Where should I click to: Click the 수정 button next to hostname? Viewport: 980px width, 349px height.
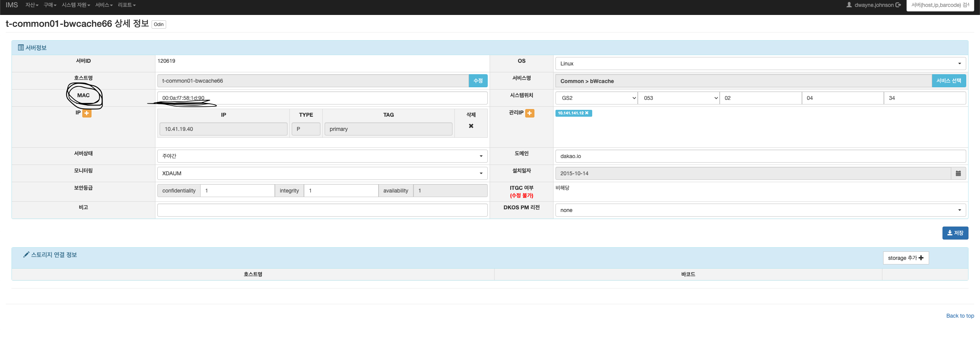click(x=478, y=81)
